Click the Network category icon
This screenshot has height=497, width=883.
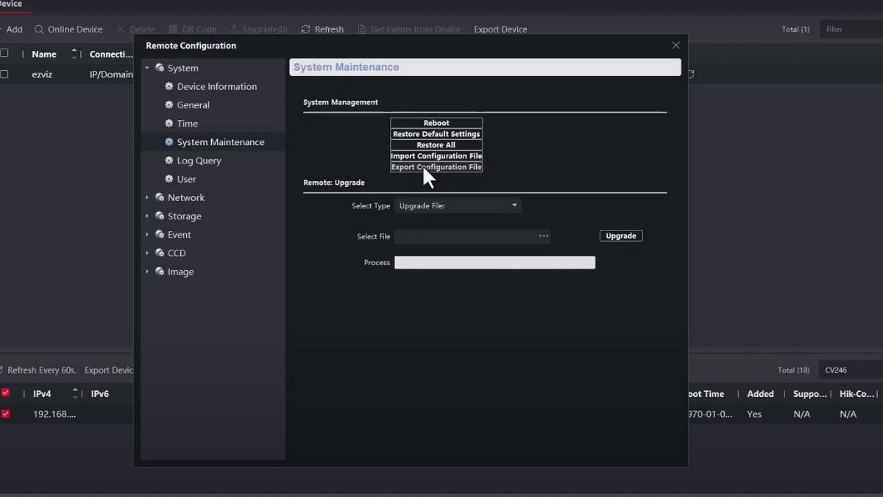(x=160, y=197)
